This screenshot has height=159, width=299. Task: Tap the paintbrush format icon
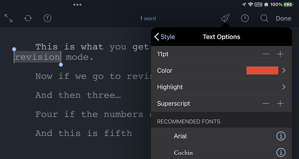[225, 18]
